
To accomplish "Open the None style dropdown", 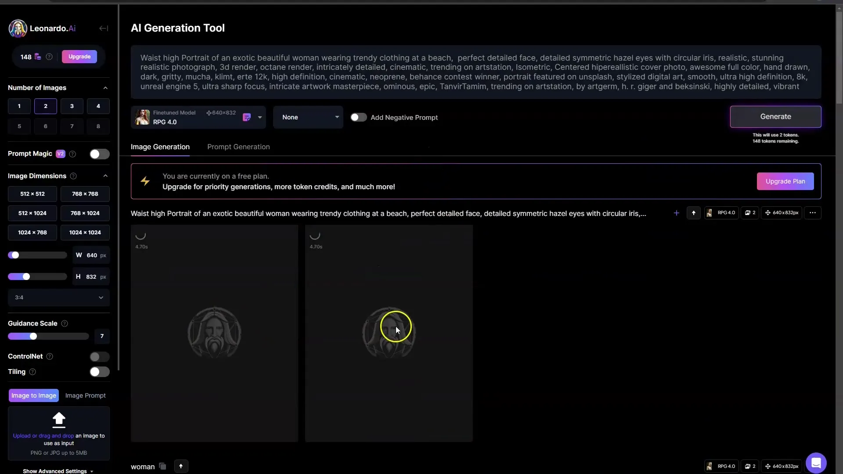I will click(309, 118).
